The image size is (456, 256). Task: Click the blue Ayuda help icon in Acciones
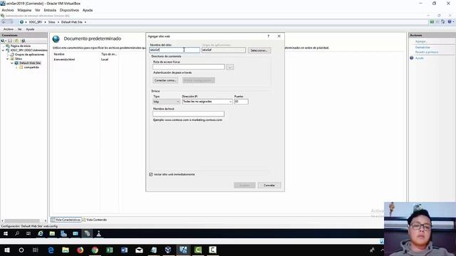[x=412, y=58]
